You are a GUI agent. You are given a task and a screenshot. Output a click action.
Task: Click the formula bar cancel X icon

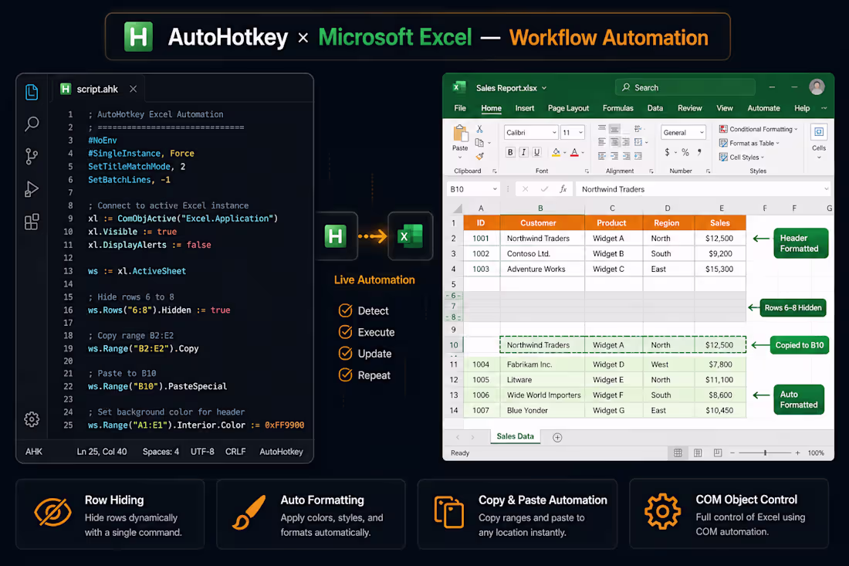[x=525, y=189]
